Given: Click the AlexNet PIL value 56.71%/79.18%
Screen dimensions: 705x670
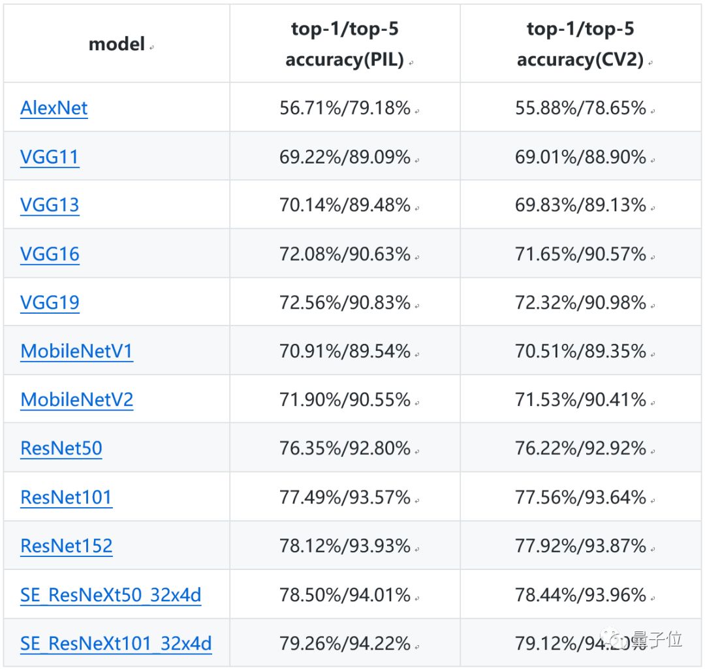Looking at the screenshot, I should (x=345, y=108).
